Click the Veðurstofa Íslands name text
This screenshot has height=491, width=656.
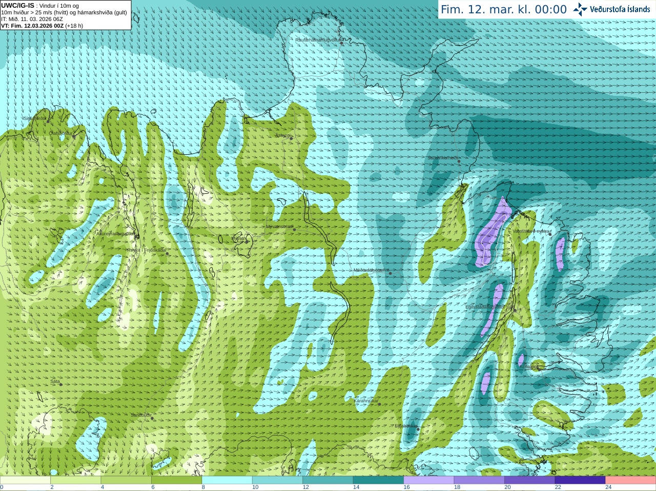(x=620, y=9)
